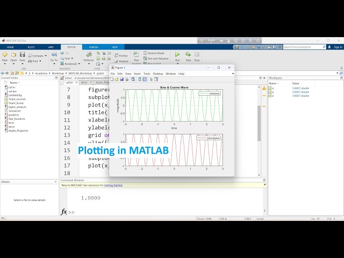Click the Print Figure icon in Figure 1 toolbar
Image resolution: width=344 pixels, height=258 pixels.
tap(127, 80)
